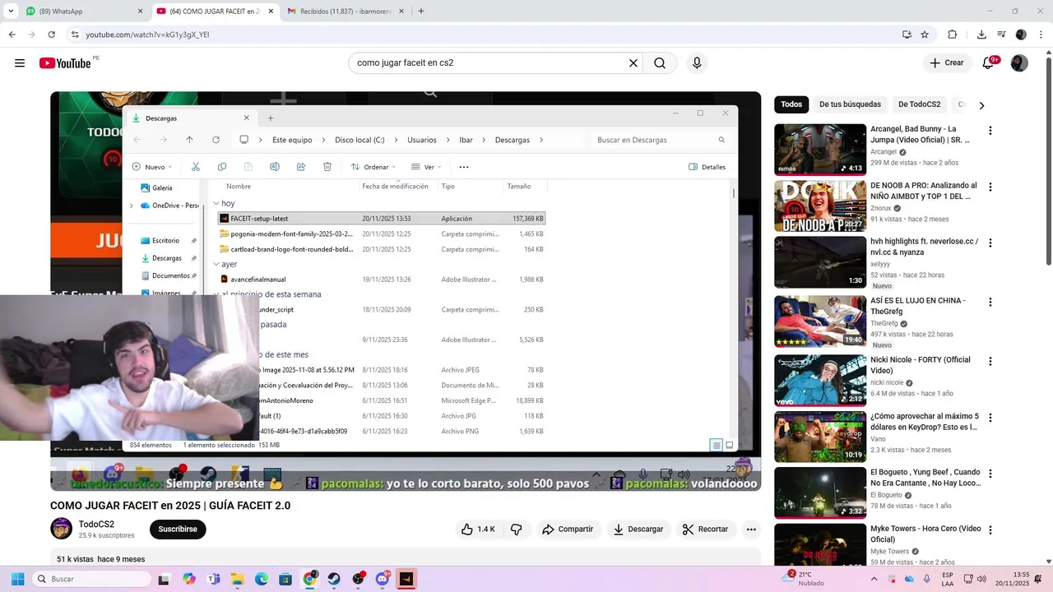This screenshot has height=592, width=1053.
Task: Open TodoCS2 channel name link
Action: (96, 525)
